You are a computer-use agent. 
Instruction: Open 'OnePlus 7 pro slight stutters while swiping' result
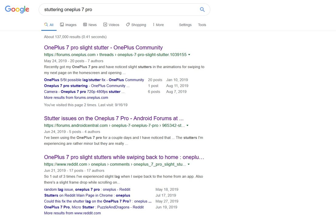point(124,157)
